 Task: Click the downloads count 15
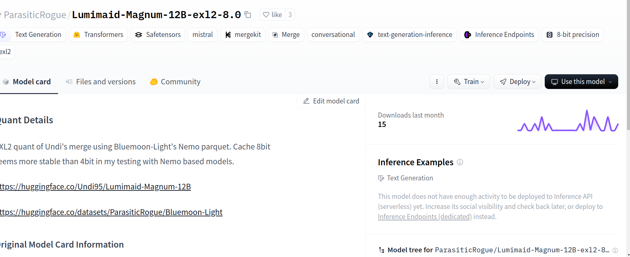pyautogui.click(x=382, y=124)
